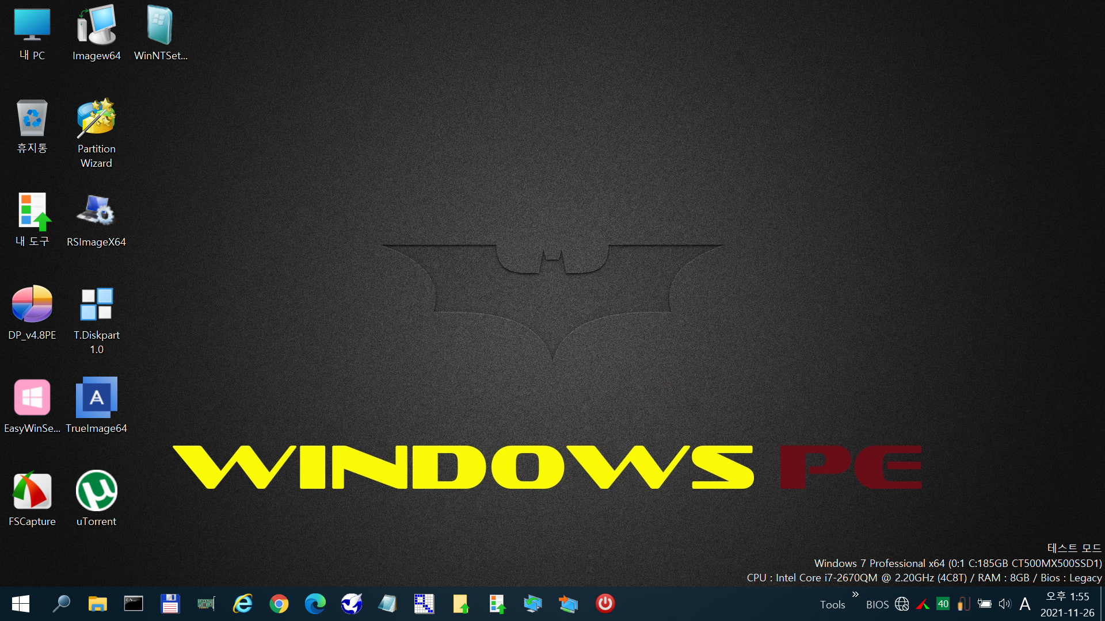
Task: Select the RSImageX64 desktop shortcut
Action: [96, 219]
